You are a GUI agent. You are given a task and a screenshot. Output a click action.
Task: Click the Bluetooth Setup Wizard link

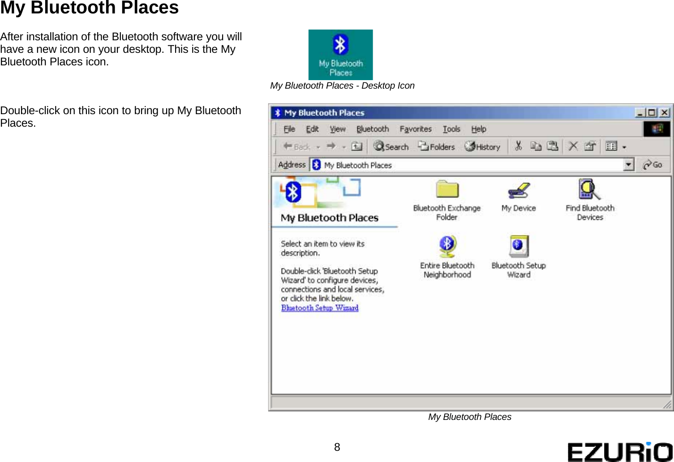click(x=320, y=308)
